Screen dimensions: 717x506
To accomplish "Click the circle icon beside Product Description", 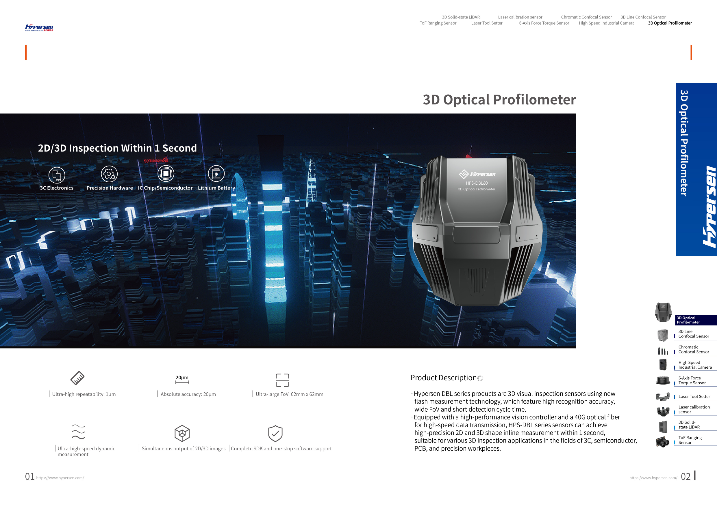I will click(480, 378).
